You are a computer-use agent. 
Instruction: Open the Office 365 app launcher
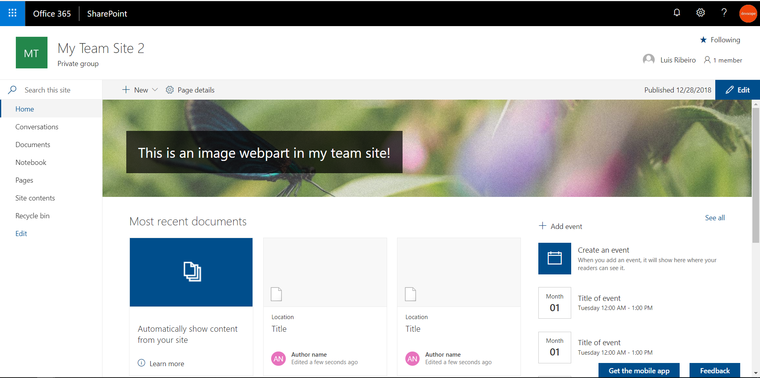pyautogui.click(x=12, y=13)
